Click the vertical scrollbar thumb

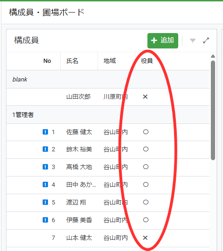tap(213, 110)
